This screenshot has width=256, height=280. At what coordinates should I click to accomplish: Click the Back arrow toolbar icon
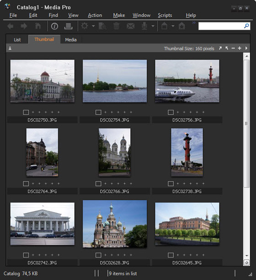click(11, 26)
